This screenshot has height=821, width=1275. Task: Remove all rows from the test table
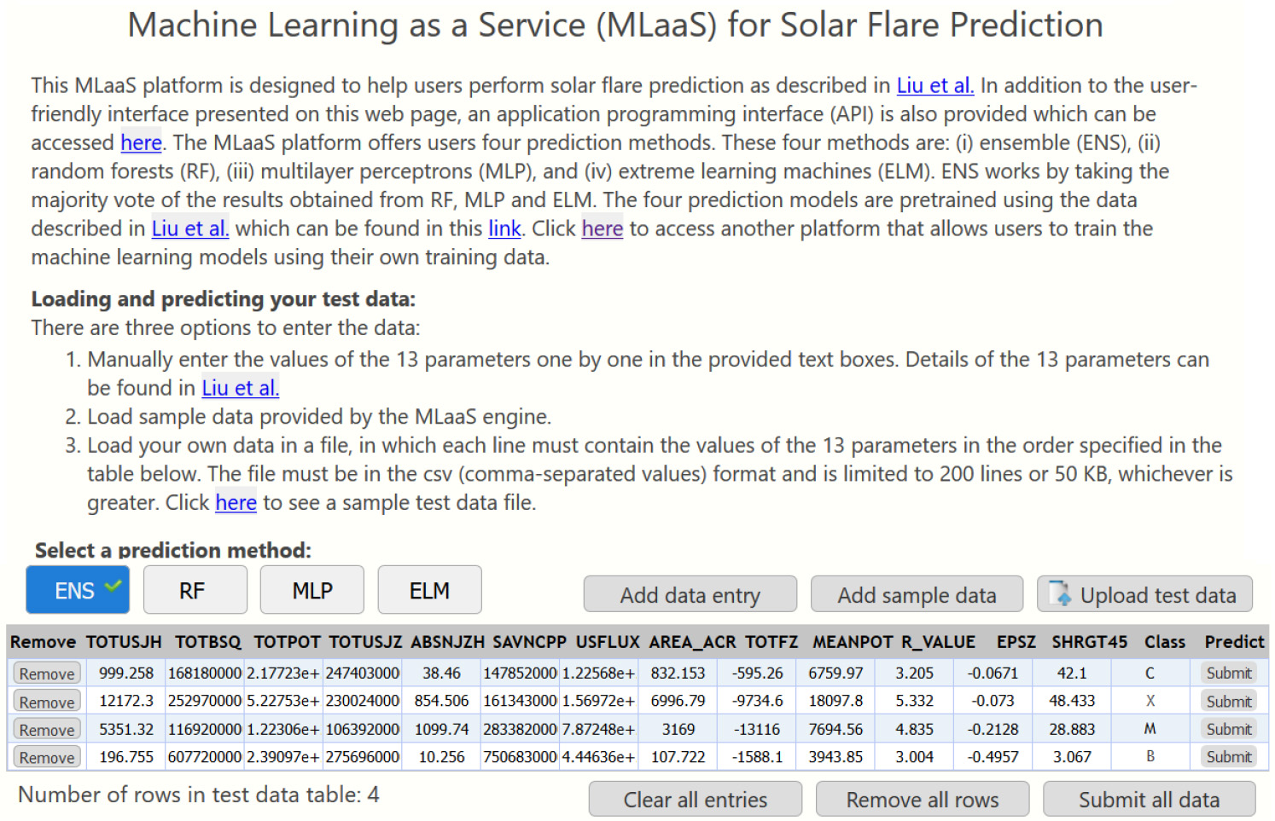[x=923, y=799]
